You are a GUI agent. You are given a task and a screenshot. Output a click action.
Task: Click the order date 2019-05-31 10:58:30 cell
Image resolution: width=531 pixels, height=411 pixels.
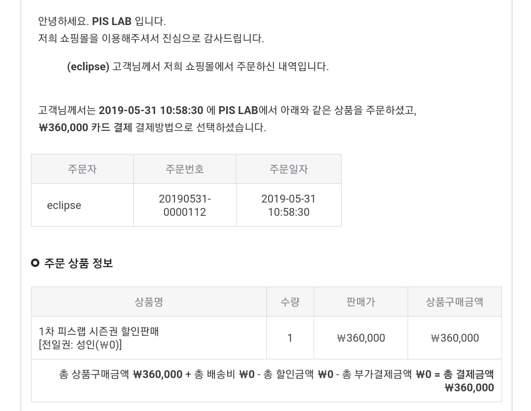click(x=289, y=205)
